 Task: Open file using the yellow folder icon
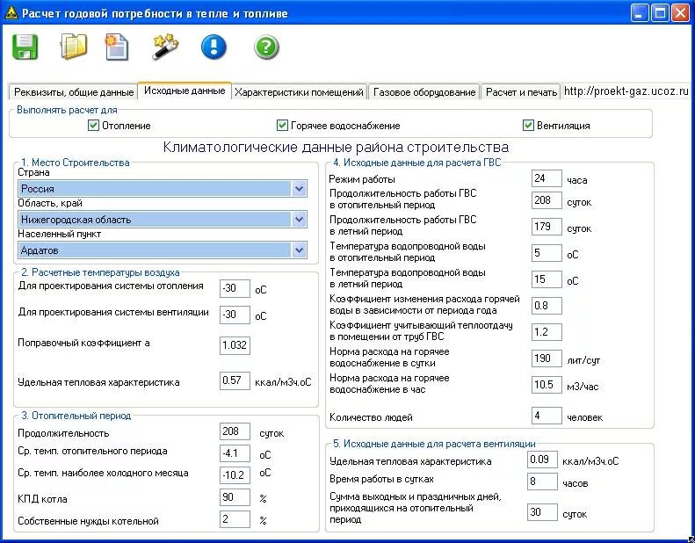[73, 47]
